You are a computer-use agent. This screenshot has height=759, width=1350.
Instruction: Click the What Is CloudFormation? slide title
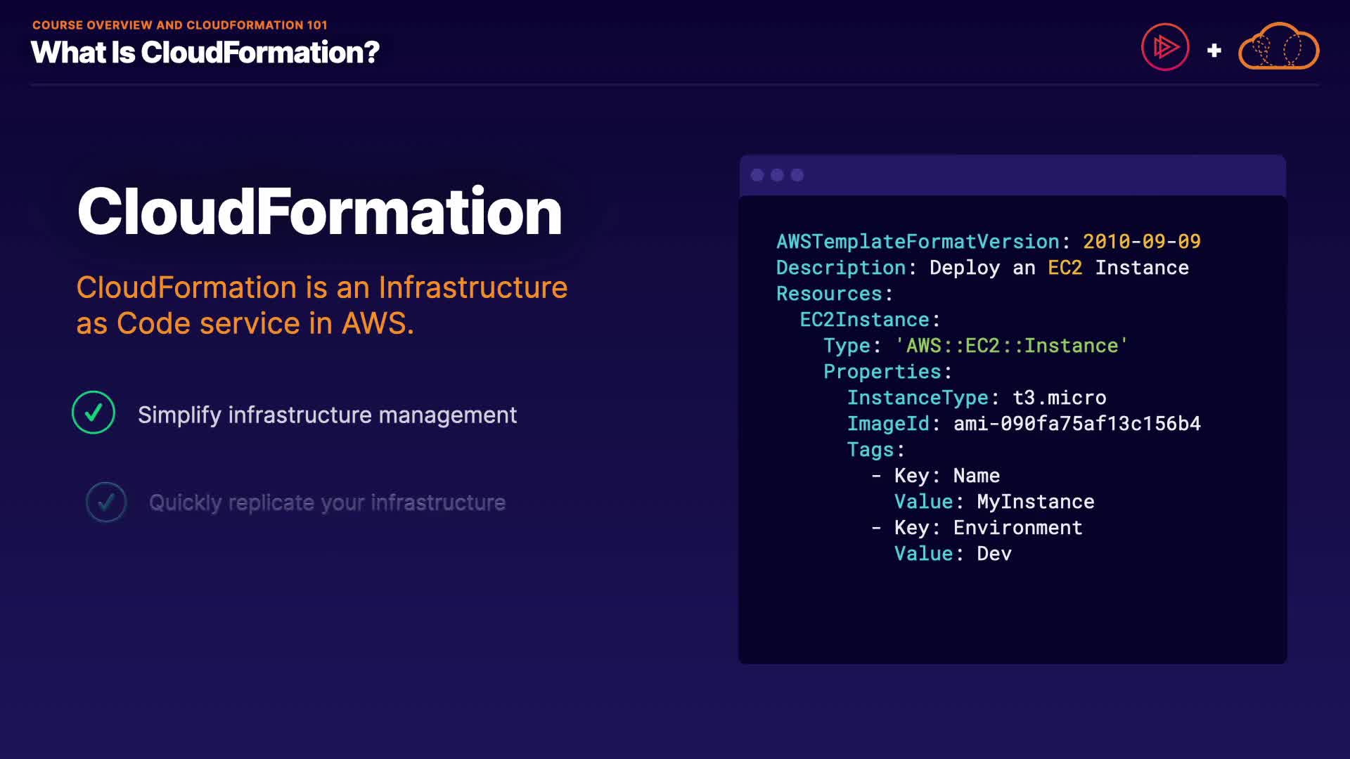[x=205, y=53]
